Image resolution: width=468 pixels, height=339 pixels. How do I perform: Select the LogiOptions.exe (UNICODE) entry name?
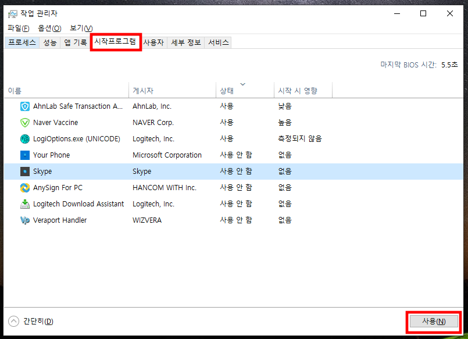77,139
